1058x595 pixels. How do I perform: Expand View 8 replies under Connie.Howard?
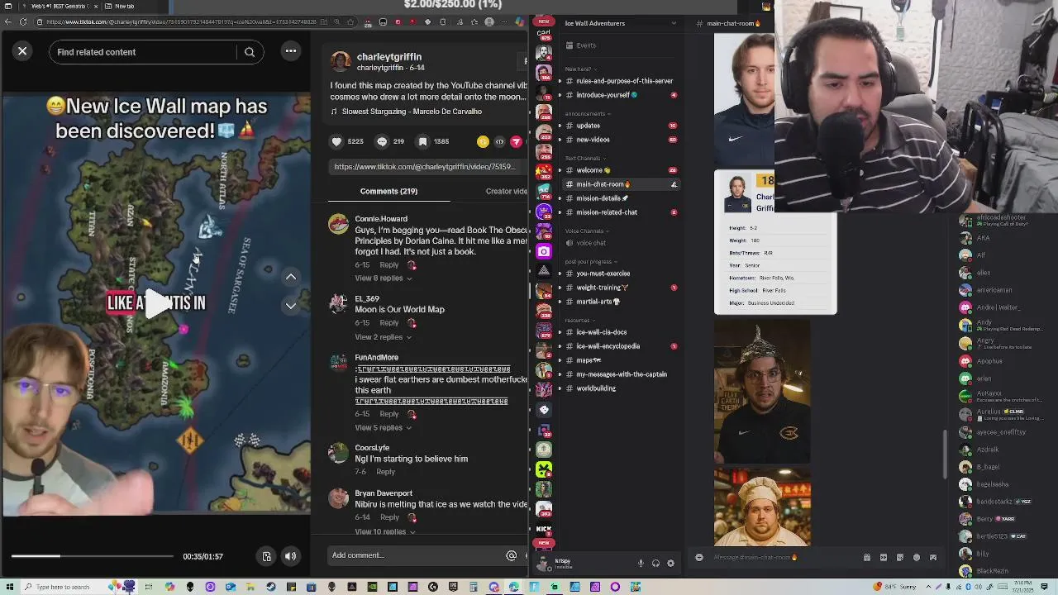pos(383,278)
